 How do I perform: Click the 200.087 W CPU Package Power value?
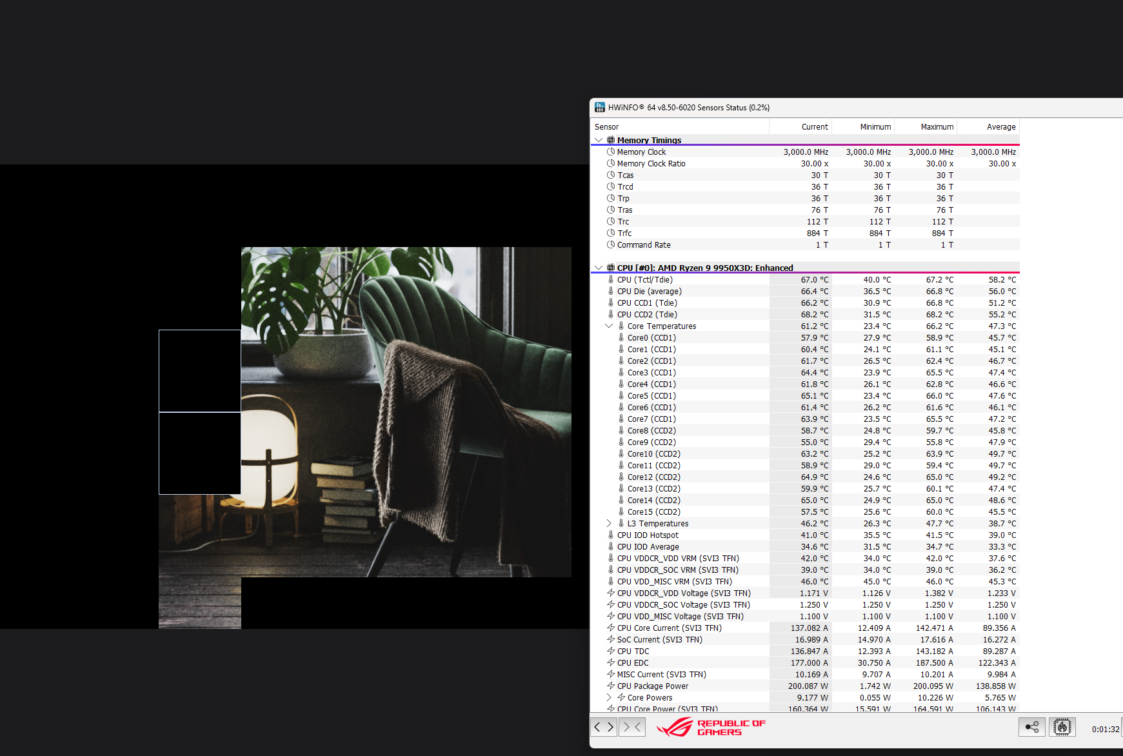[808, 686]
